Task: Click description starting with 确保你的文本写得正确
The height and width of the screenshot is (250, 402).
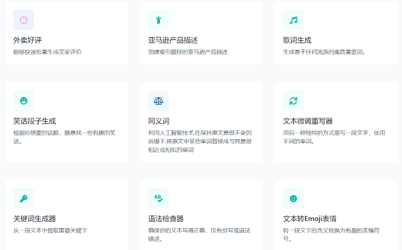Action: 200,235
